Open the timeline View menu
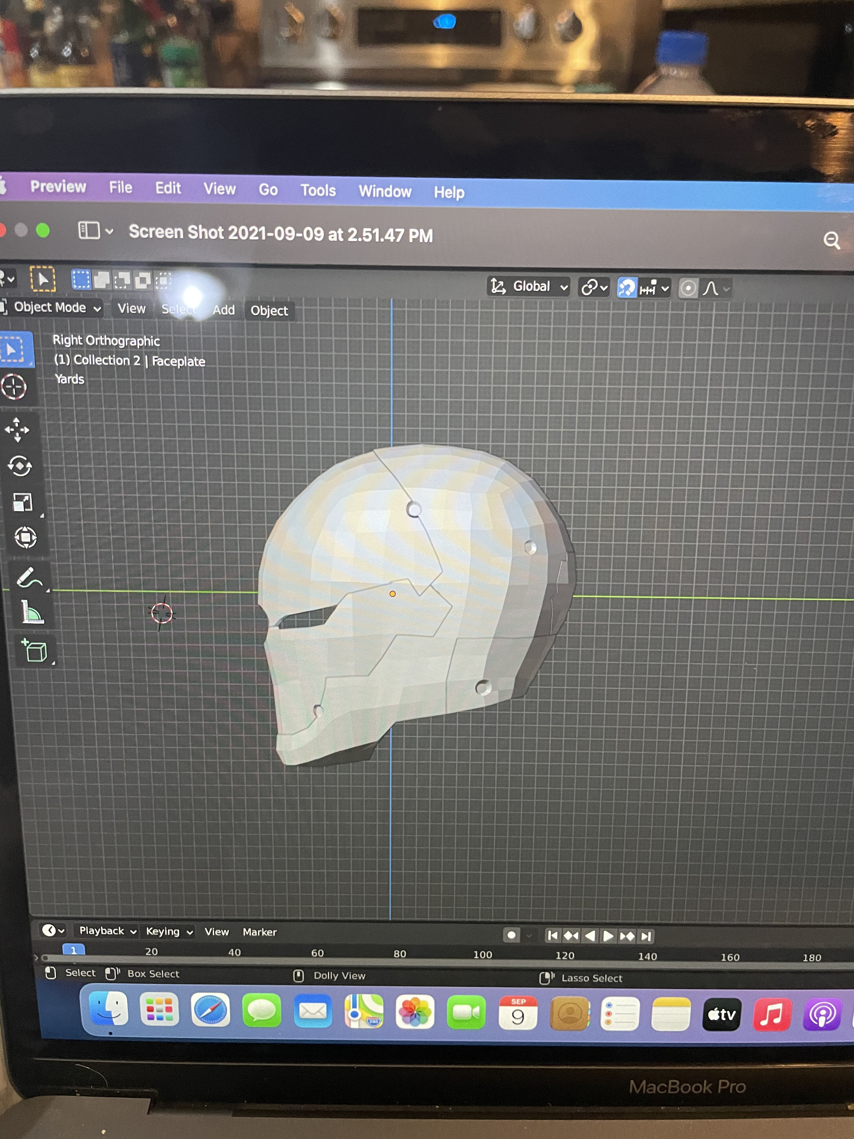This screenshot has height=1139, width=854. [217, 931]
